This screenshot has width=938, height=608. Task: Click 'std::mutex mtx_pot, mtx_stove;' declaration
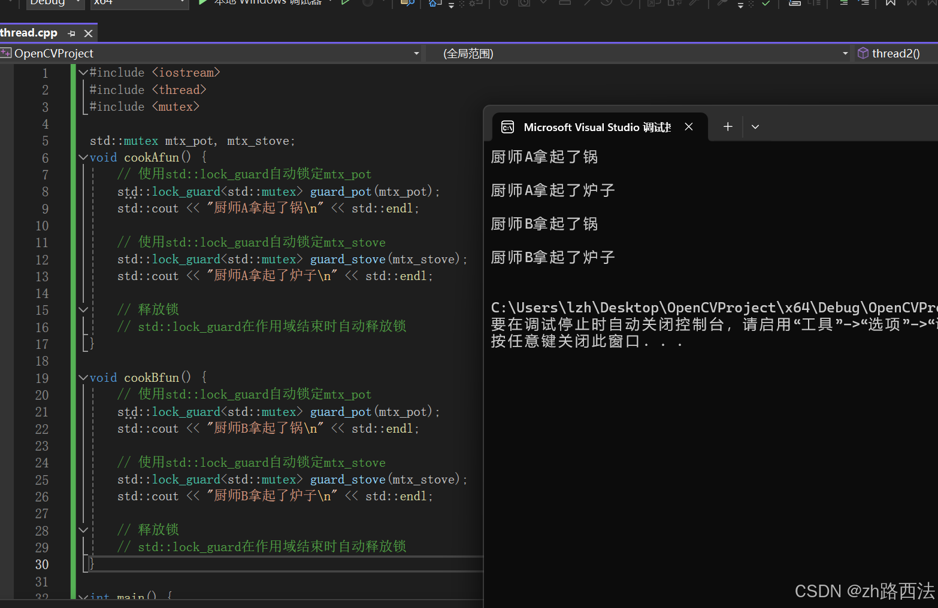192,141
